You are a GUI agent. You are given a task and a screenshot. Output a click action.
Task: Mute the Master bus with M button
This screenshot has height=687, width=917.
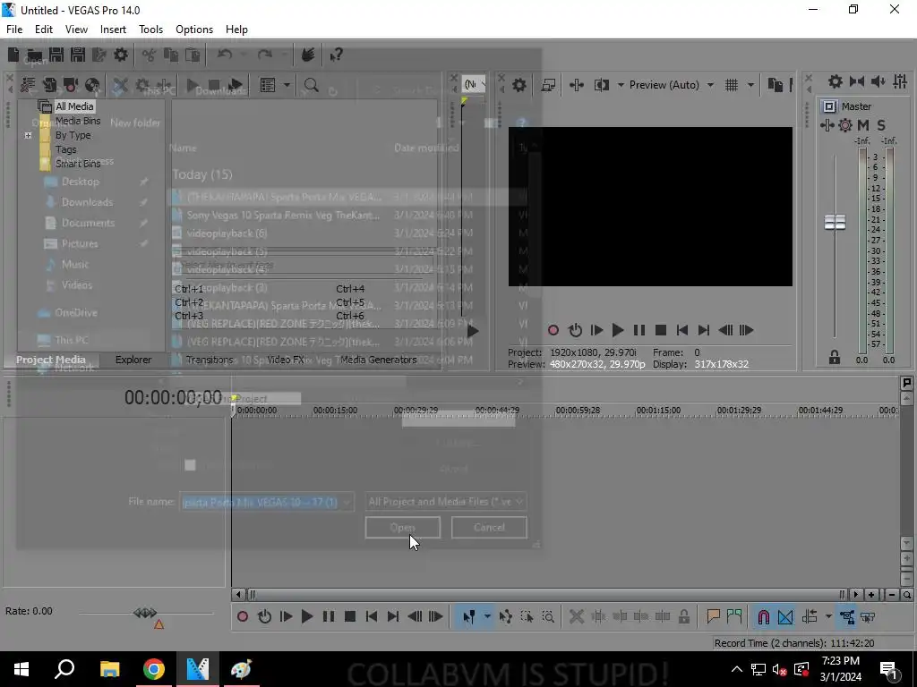(863, 125)
